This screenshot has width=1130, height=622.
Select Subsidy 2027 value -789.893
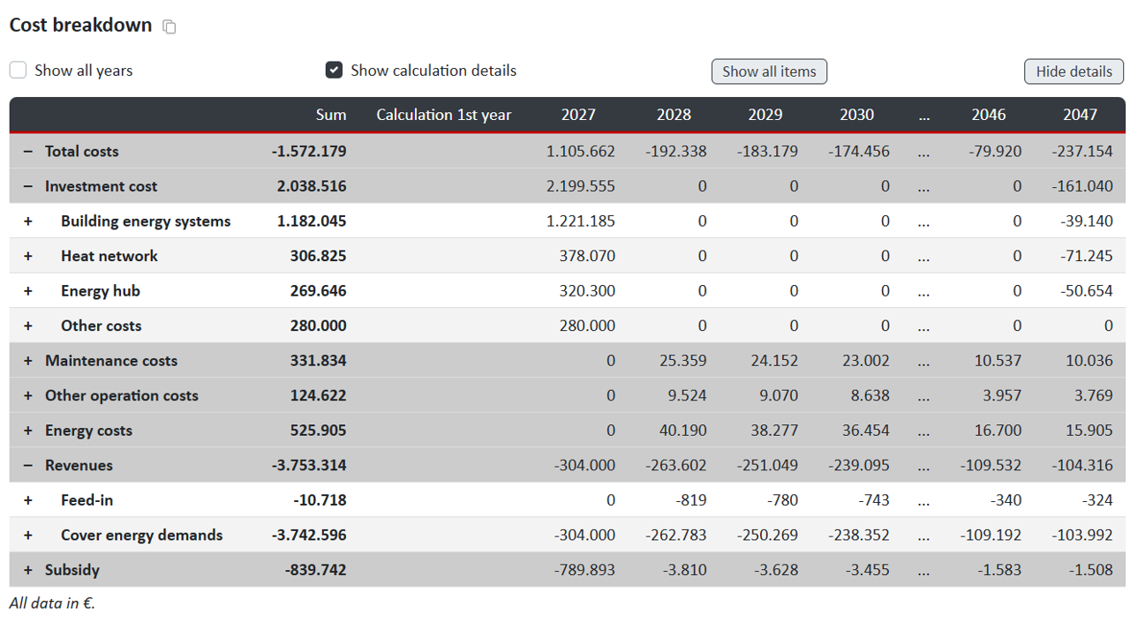pyautogui.click(x=584, y=570)
